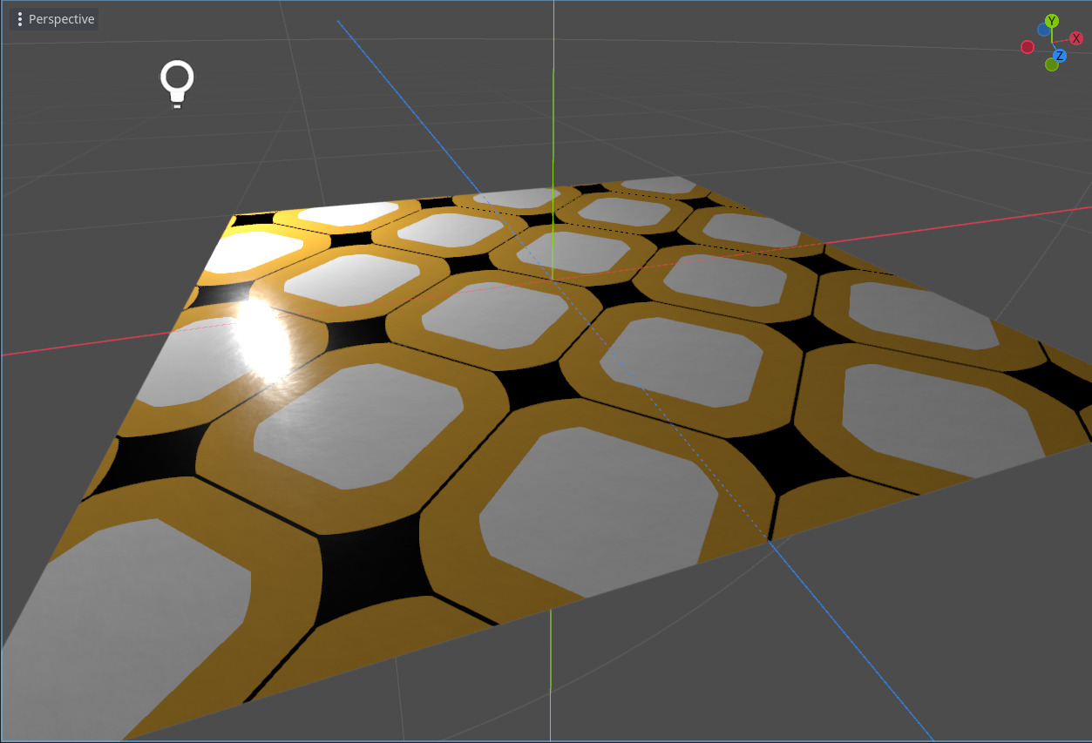Click the unlabeled red negative X handle
This screenshot has height=743, width=1092.
[x=1028, y=47]
